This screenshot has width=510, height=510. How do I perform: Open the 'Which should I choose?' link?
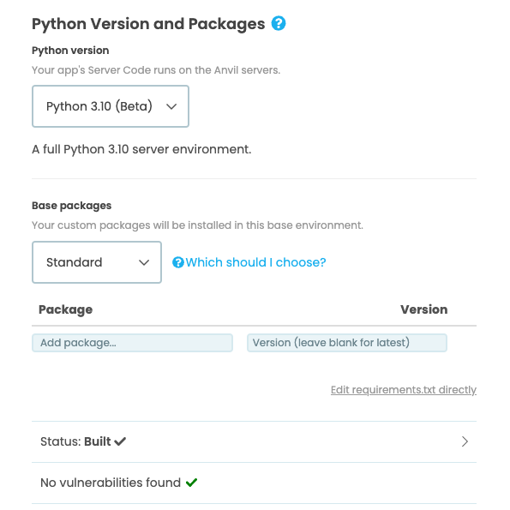pyautogui.click(x=249, y=262)
